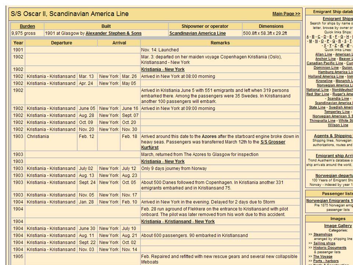The width and height of the screenshot is (353, 265).
Task: Open ships starting with letter B
Action: pyautogui.click(x=313, y=37)
